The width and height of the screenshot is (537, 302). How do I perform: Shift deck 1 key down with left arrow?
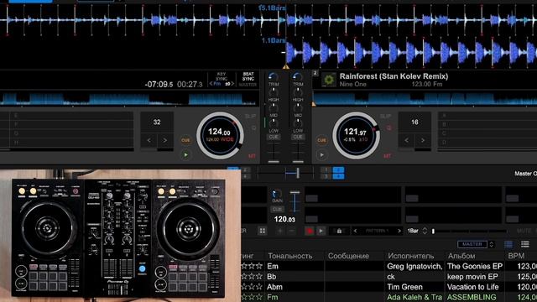[x=211, y=84]
